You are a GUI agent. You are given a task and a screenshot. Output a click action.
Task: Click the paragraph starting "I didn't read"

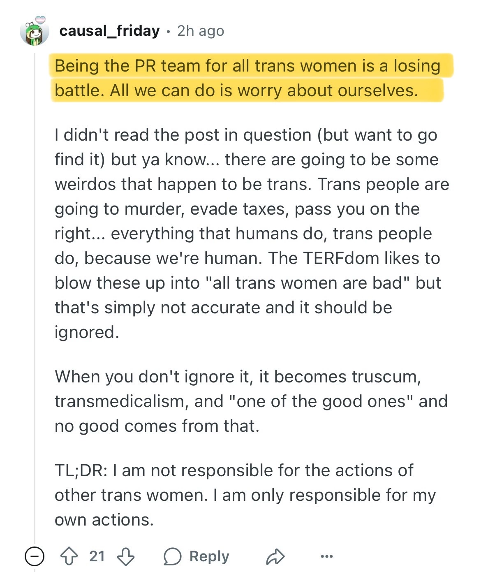pos(251,234)
